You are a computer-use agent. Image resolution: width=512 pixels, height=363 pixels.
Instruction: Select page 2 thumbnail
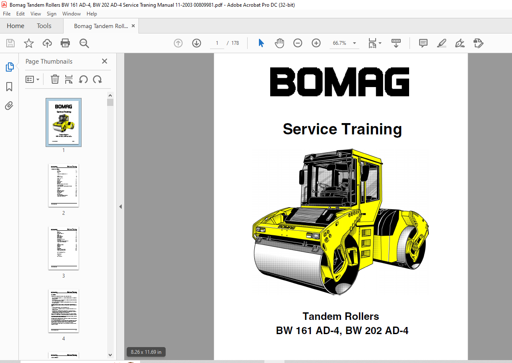point(64,185)
